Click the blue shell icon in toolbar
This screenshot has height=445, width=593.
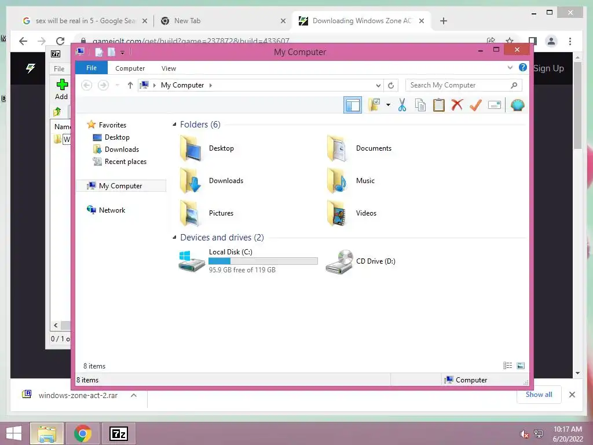click(517, 105)
